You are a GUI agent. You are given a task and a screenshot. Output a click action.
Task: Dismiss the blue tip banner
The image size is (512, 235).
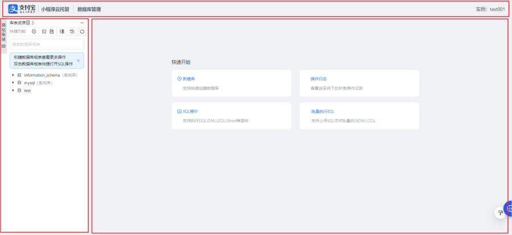(x=79, y=60)
